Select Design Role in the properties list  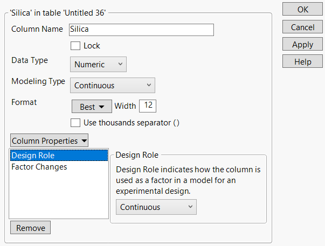click(x=59, y=156)
